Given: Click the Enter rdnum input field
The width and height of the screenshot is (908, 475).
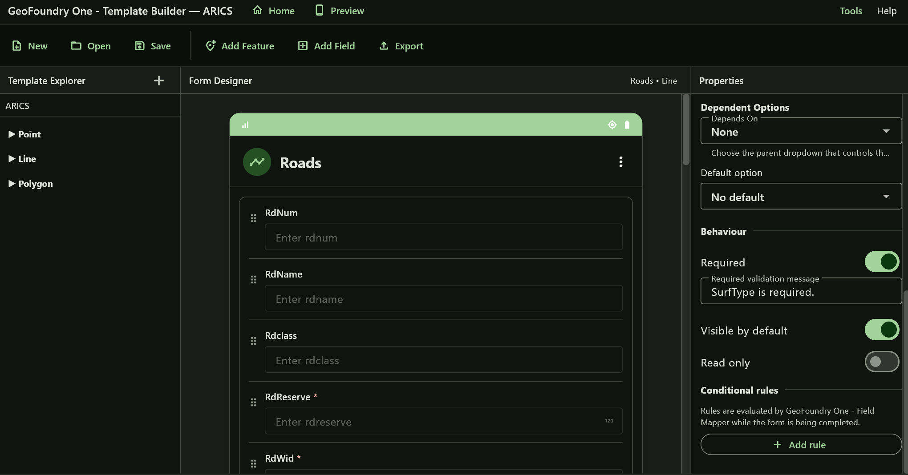Looking at the screenshot, I should tap(443, 237).
